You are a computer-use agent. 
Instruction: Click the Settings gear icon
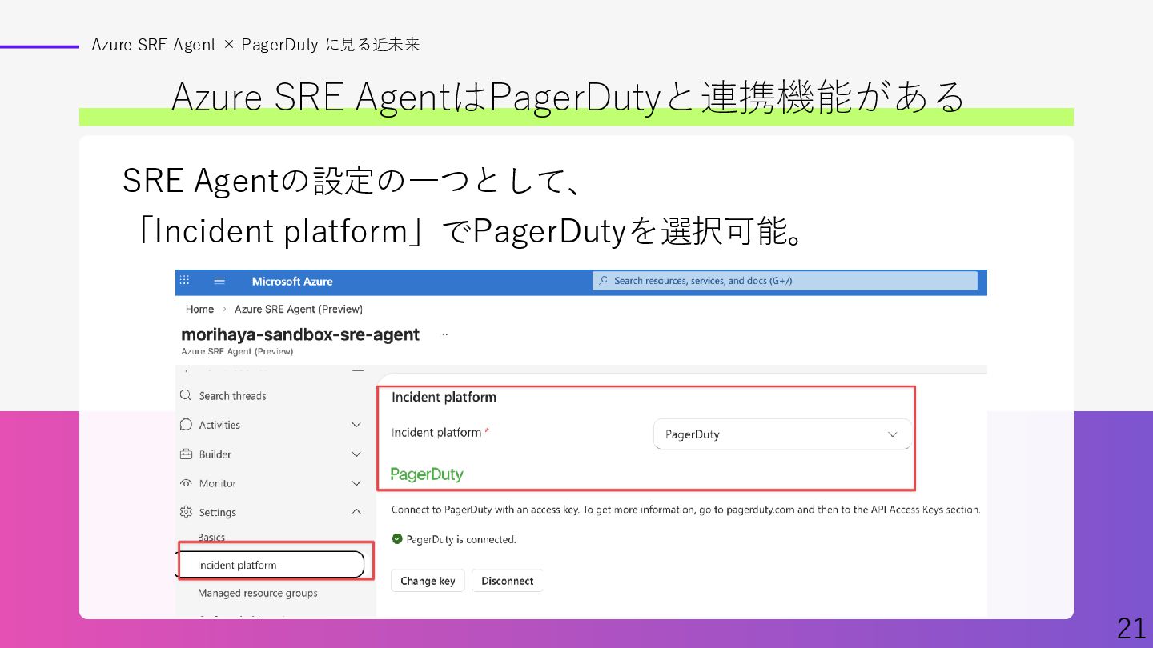point(186,512)
